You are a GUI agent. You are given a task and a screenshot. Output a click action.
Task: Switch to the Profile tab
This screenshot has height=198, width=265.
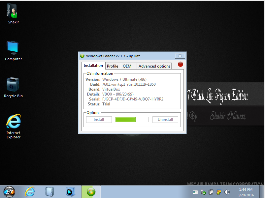pyautogui.click(x=113, y=66)
